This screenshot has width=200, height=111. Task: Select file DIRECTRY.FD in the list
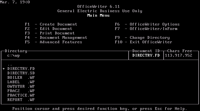pos(21,69)
